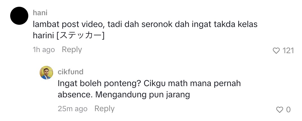Reply to cikfund's comment
Screen dimensions: 302x121
(x=104, y=109)
